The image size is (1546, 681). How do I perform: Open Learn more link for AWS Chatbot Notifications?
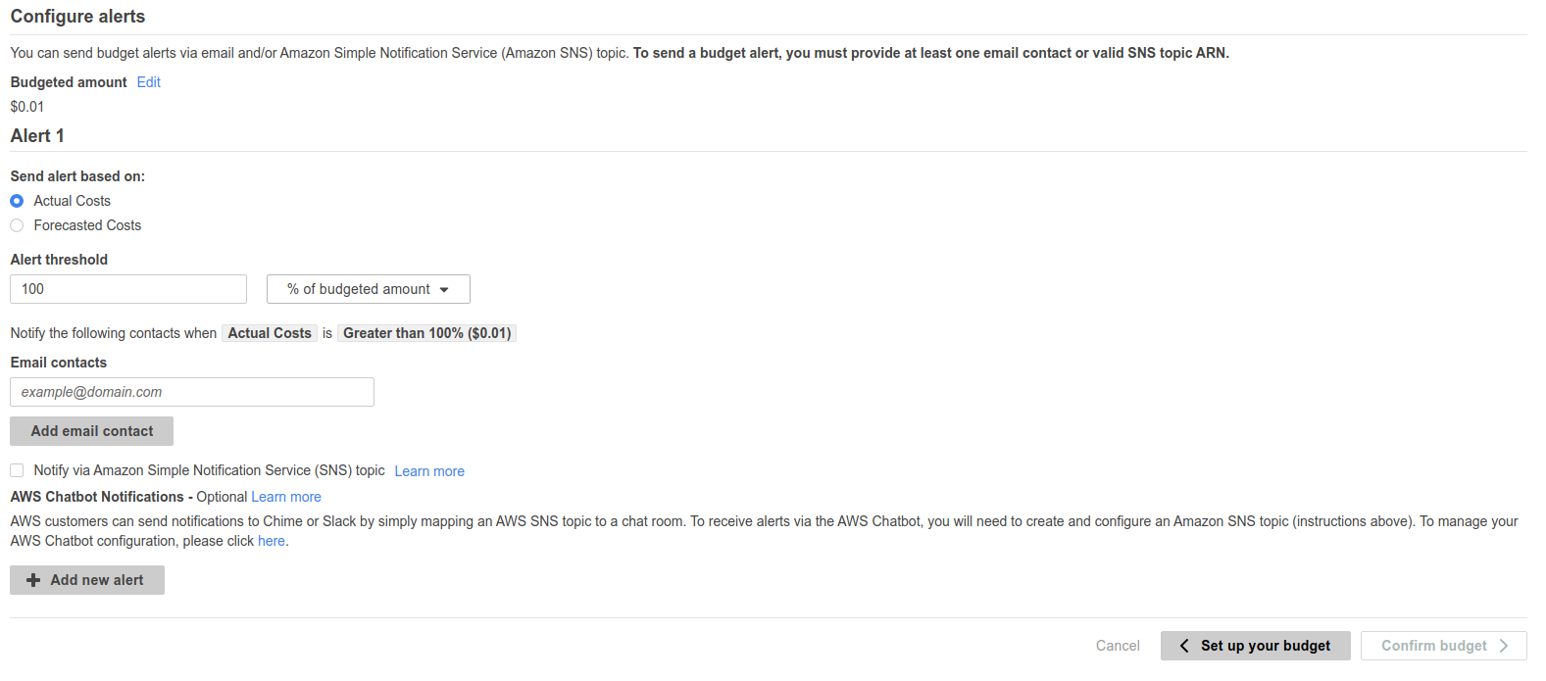pos(286,497)
